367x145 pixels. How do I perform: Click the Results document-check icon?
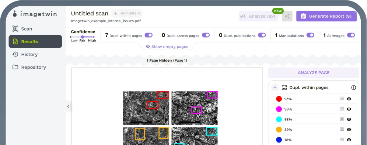click(15, 41)
